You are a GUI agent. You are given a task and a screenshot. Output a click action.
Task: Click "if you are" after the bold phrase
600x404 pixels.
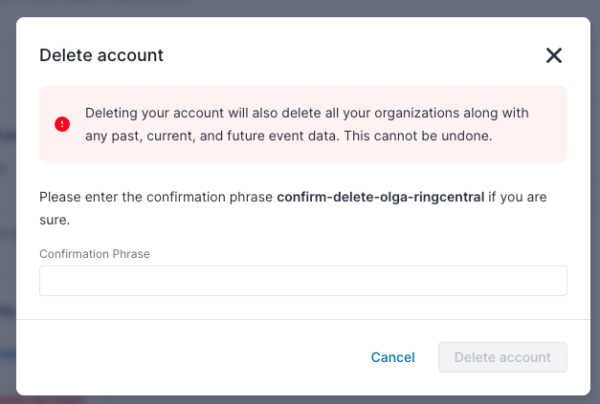pyautogui.click(x=518, y=197)
